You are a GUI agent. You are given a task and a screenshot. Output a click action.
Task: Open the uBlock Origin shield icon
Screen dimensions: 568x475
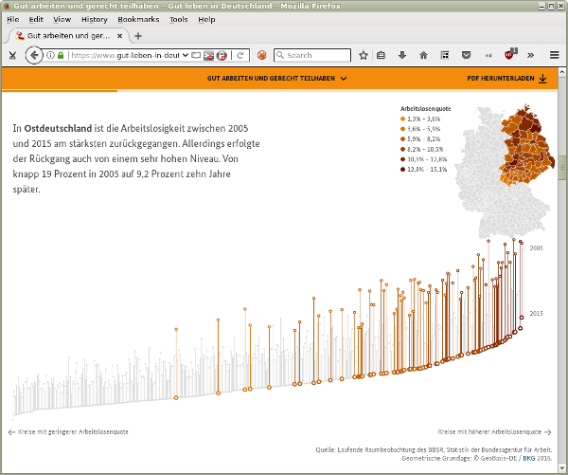509,55
